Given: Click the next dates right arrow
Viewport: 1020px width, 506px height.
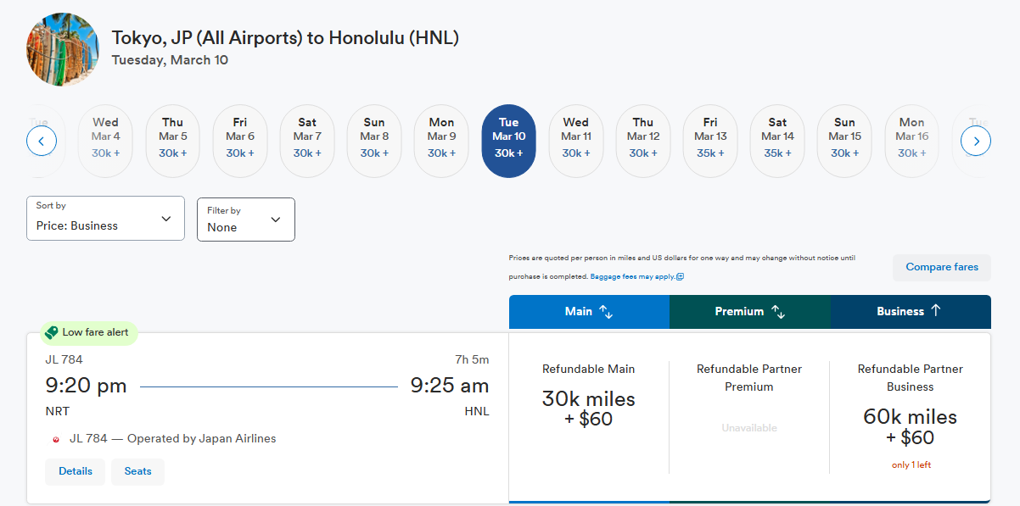Looking at the screenshot, I should click(x=976, y=141).
